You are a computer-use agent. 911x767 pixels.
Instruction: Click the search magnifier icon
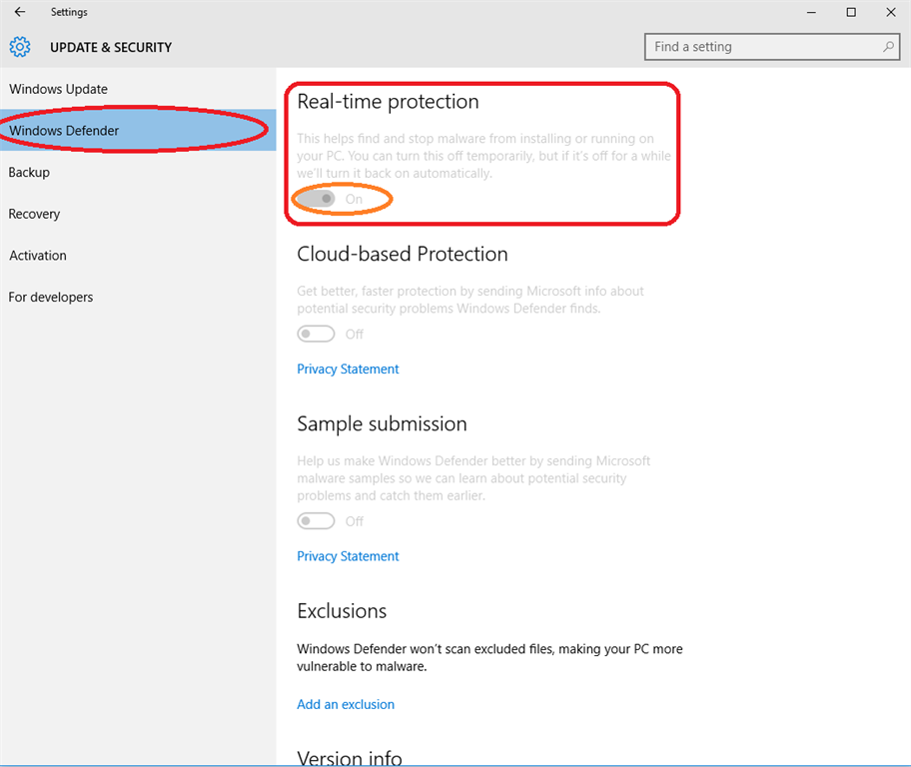click(888, 47)
